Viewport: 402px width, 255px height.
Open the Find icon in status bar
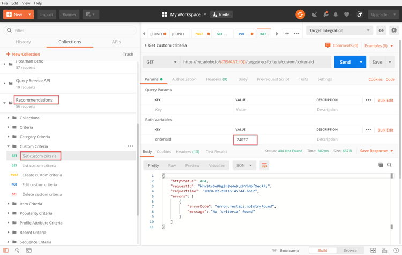tap(17, 250)
